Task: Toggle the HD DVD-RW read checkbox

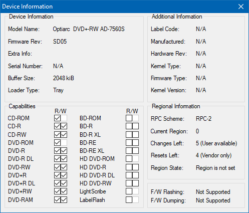Action: point(129,183)
